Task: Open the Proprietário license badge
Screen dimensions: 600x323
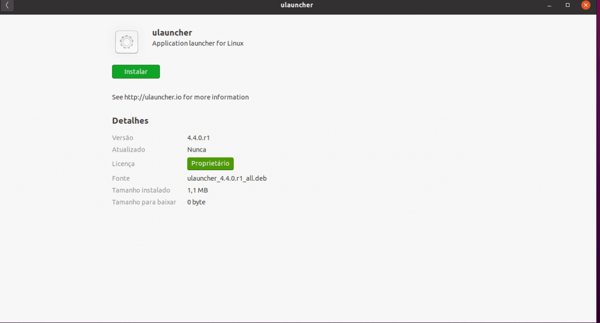Action: [211, 164]
